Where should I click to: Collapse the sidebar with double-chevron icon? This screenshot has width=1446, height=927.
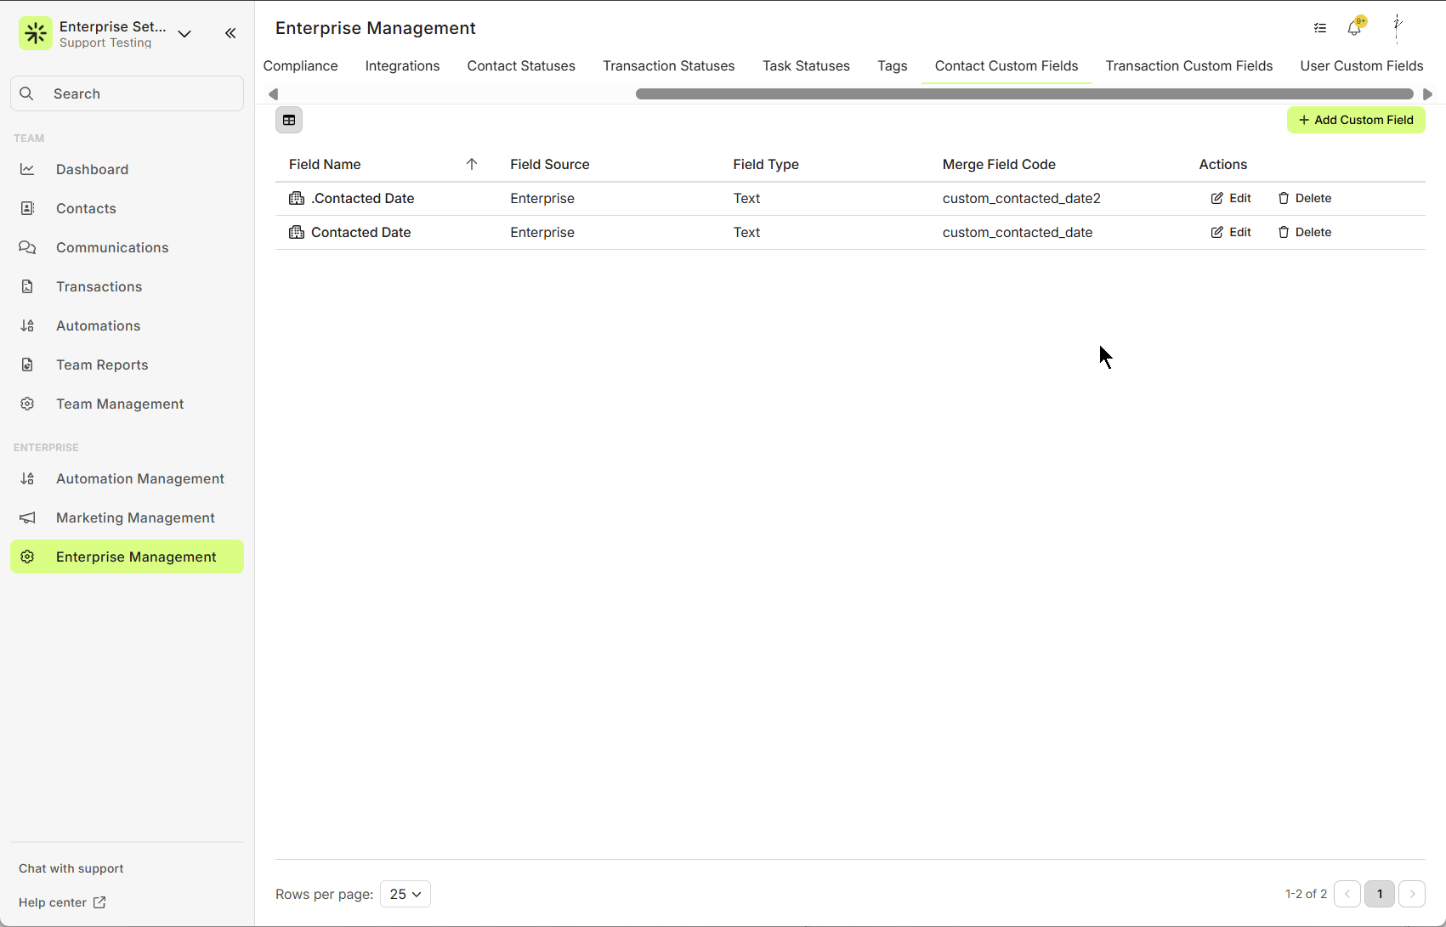[230, 33]
